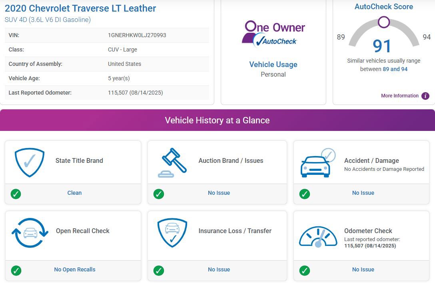The height and width of the screenshot is (283, 435).
Task: Click the Open Recall Check circular arrows icon
Action: [x=30, y=233]
